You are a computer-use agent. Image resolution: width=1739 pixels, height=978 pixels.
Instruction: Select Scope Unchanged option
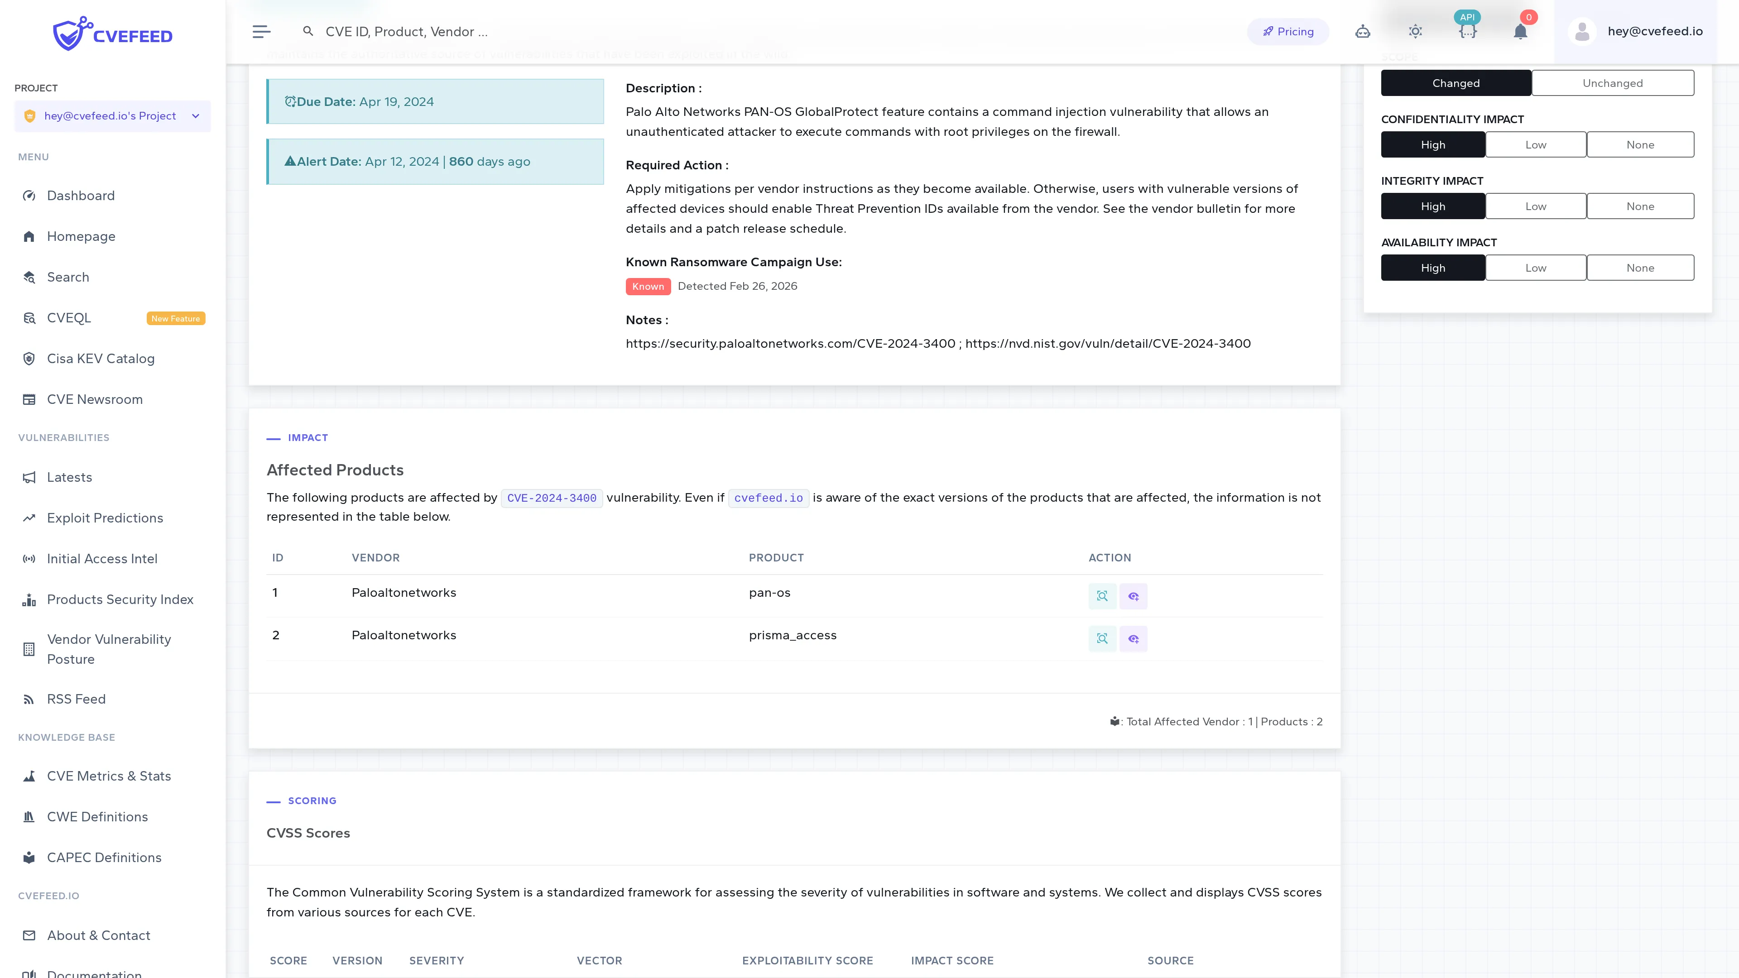[1613, 83]
